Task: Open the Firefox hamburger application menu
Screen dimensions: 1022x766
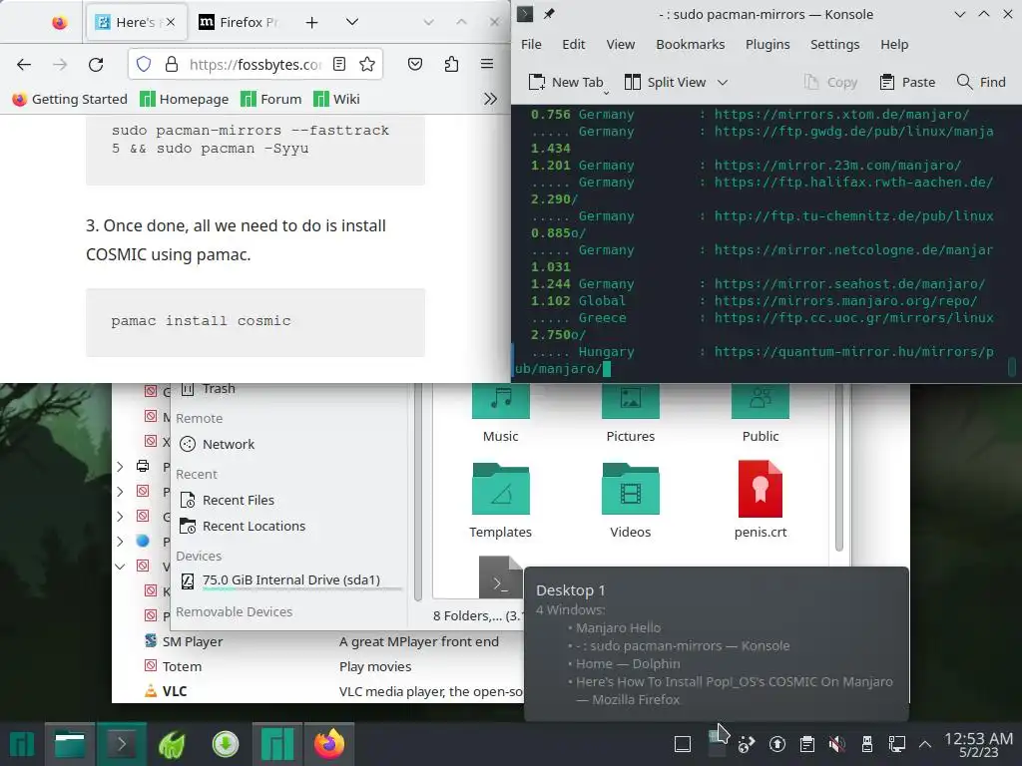Action: (x=487, y=64)
